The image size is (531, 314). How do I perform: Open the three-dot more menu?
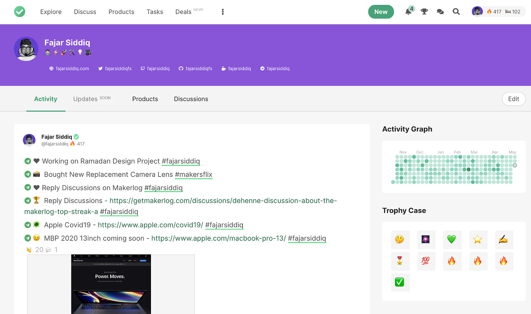222,12
